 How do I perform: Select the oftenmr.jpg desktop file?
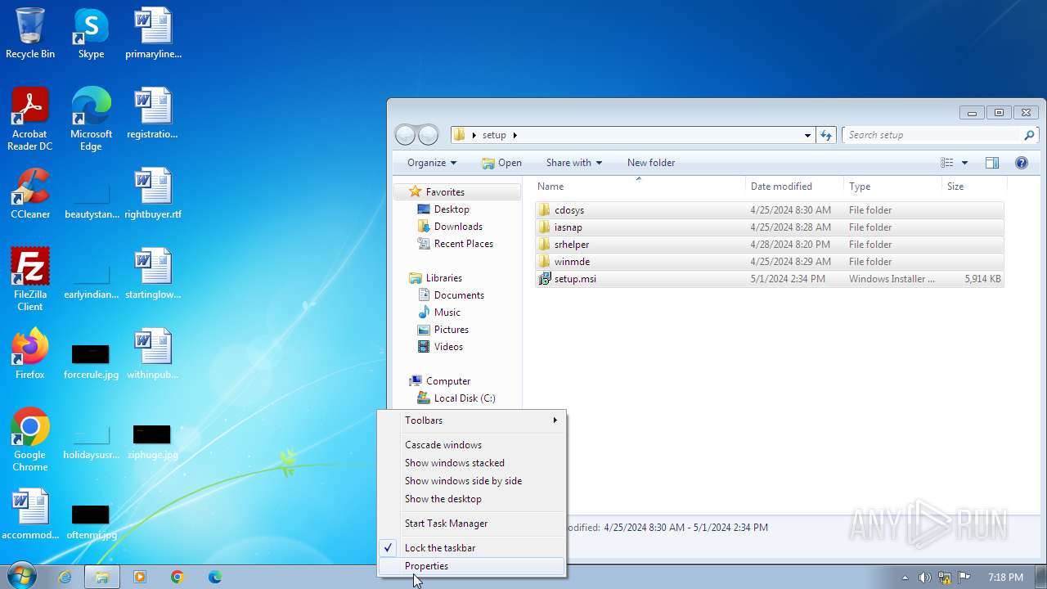[91, 522]
